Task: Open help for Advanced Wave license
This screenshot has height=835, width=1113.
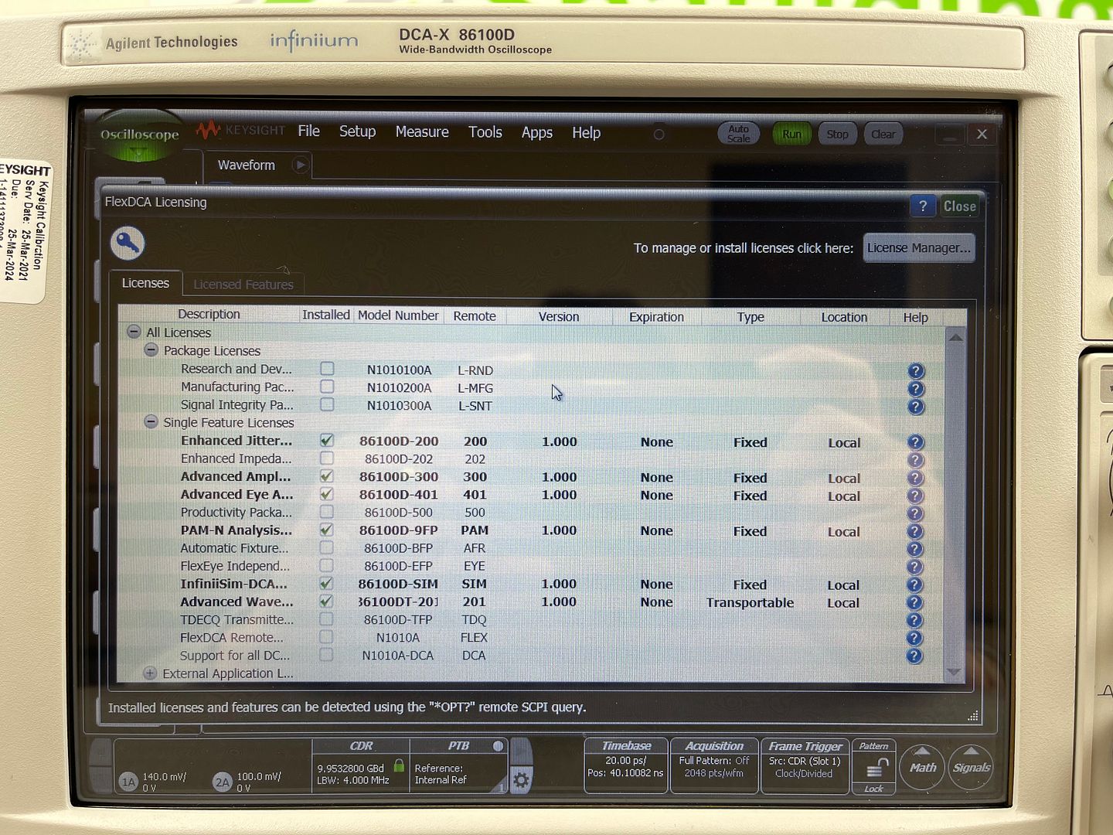Action: pyautogui.click(x=915, y=602)
